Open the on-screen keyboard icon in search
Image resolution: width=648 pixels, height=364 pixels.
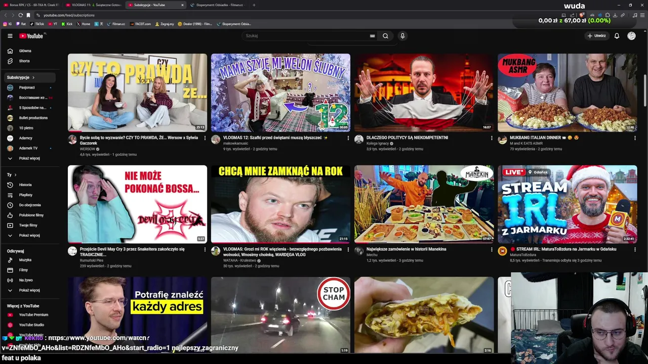372,36
